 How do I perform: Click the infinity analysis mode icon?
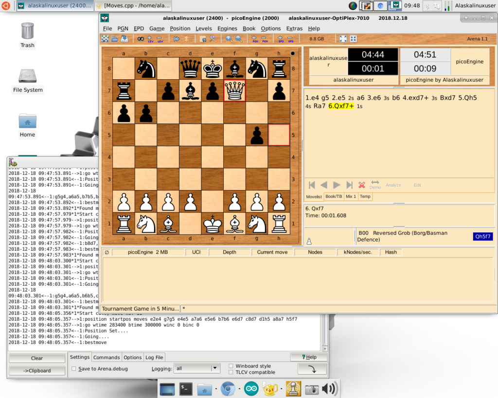(x=141, y=38)
